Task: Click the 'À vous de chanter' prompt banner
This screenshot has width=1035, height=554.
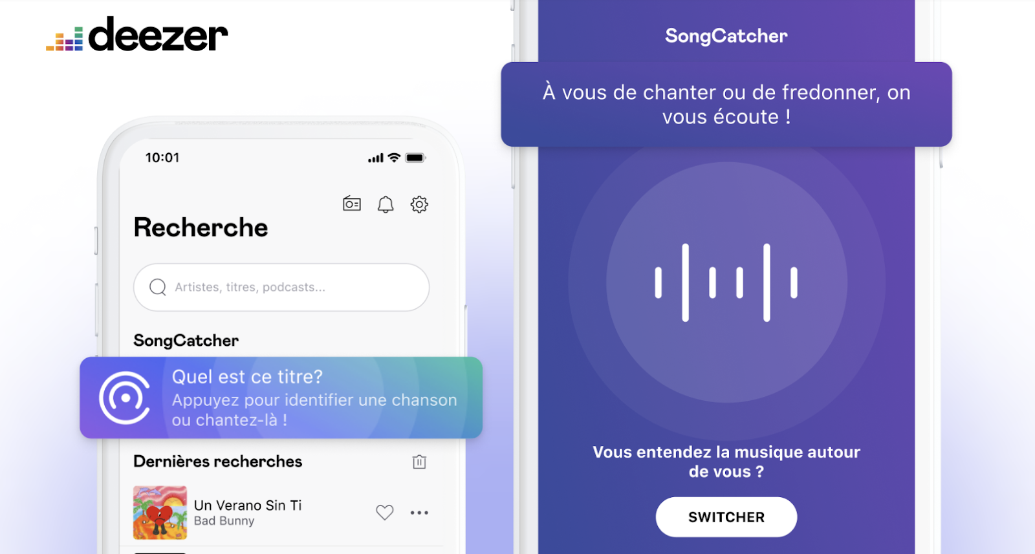Action: (726, 104)
